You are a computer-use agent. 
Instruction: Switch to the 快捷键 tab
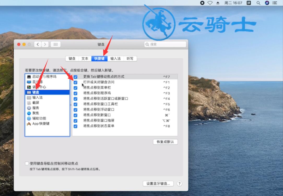pos(99,59)
